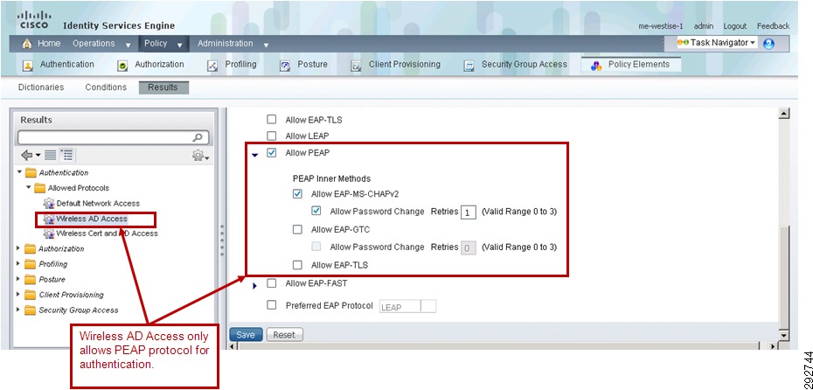Expand the Security Group Access tree arrow
Screen dimensions: 813x390
tap(19, 309)
